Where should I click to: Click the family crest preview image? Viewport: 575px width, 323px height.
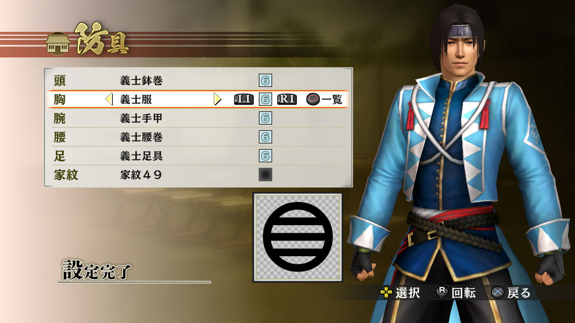tap(298, 237)
